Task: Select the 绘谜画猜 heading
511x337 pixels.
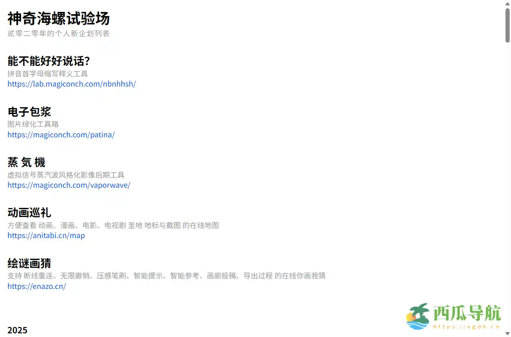Action: [29, 263]
